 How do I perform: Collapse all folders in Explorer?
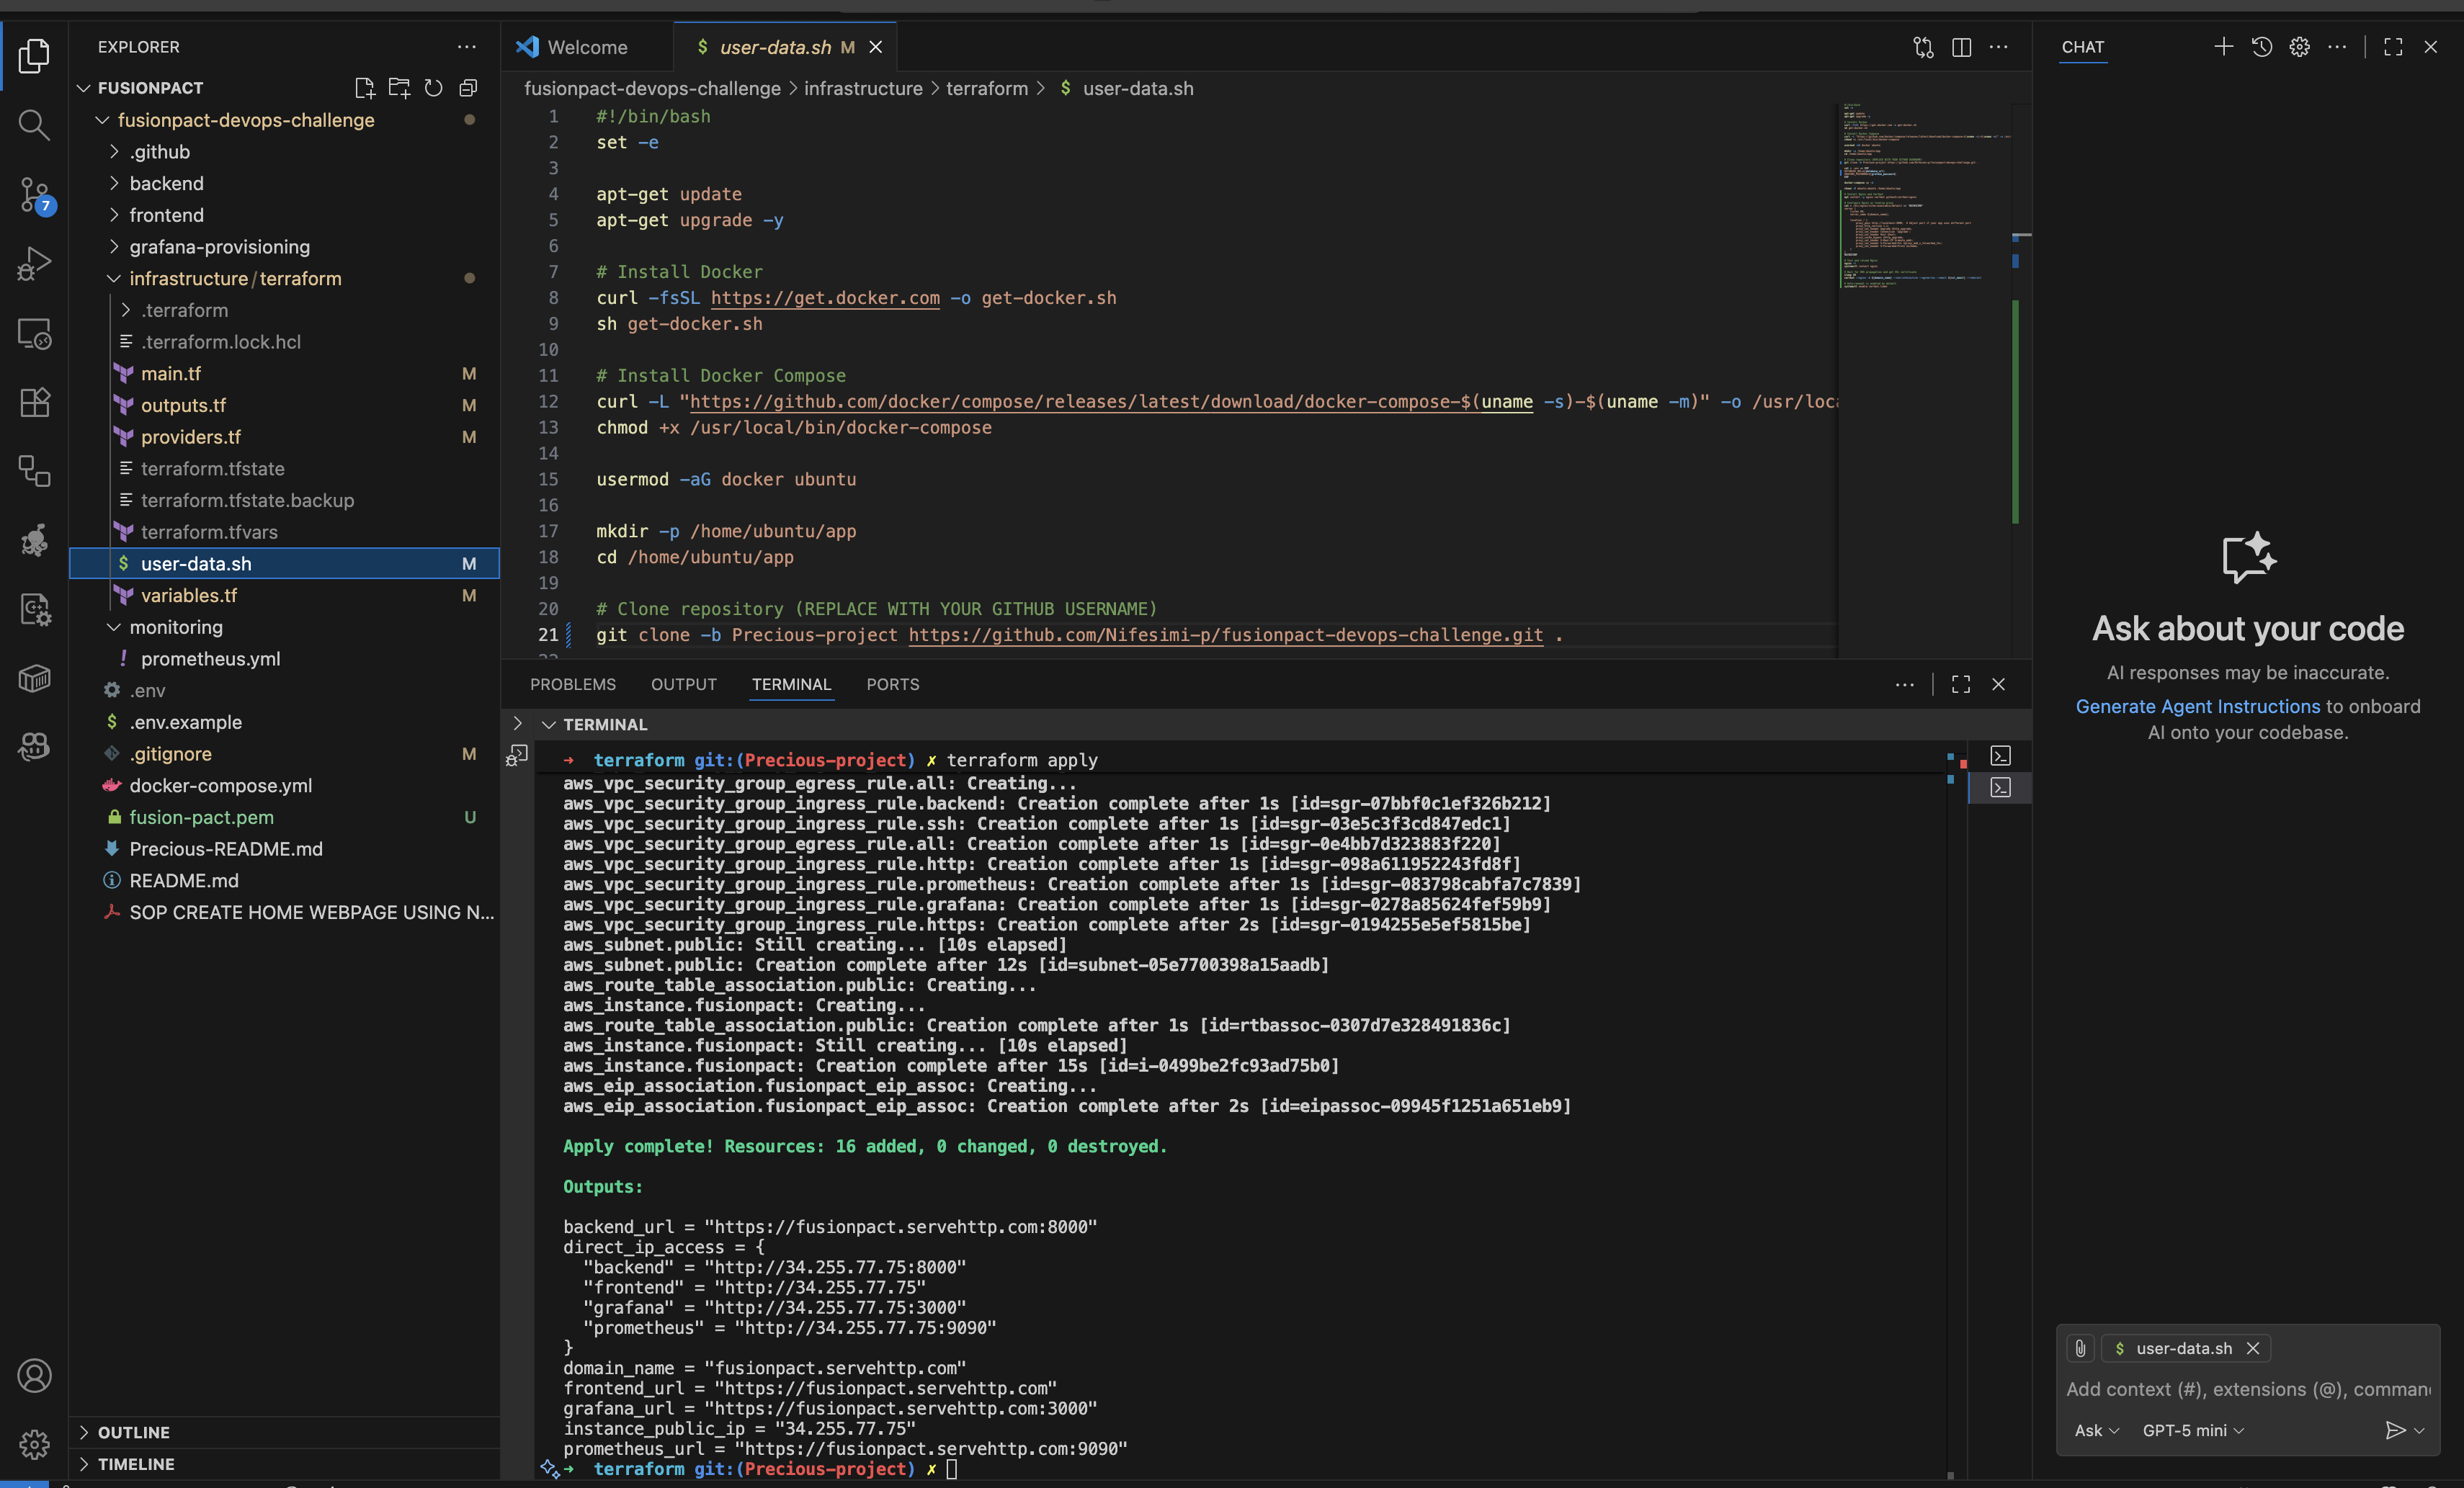tap(468, 88)
